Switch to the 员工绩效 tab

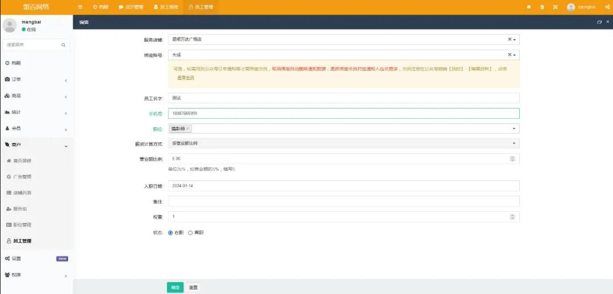[166, 7]
